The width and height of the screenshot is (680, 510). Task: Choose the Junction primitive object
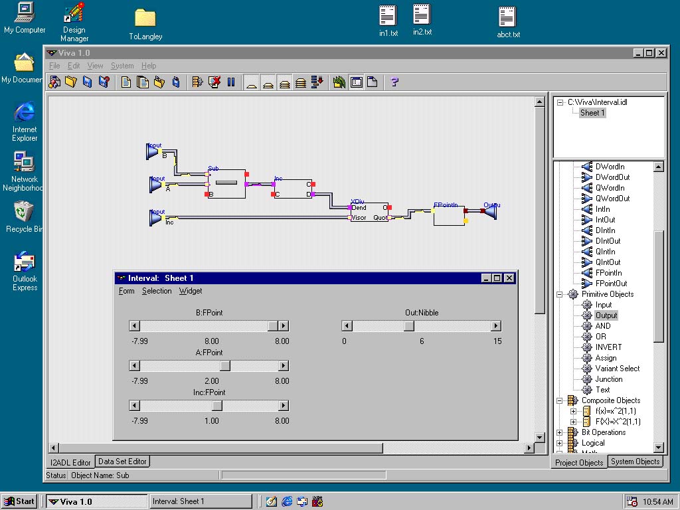point(608,379)
